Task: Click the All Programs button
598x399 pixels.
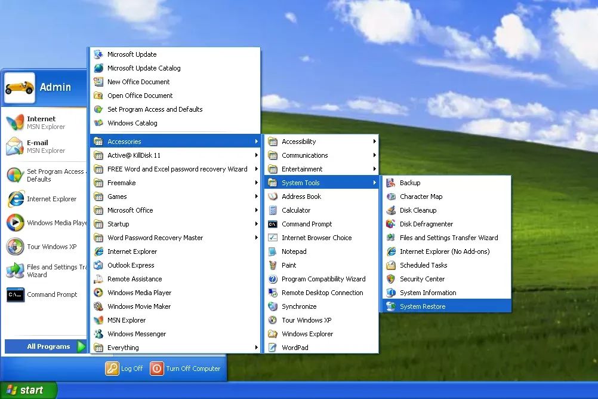Action: click(x=45, y=346)
